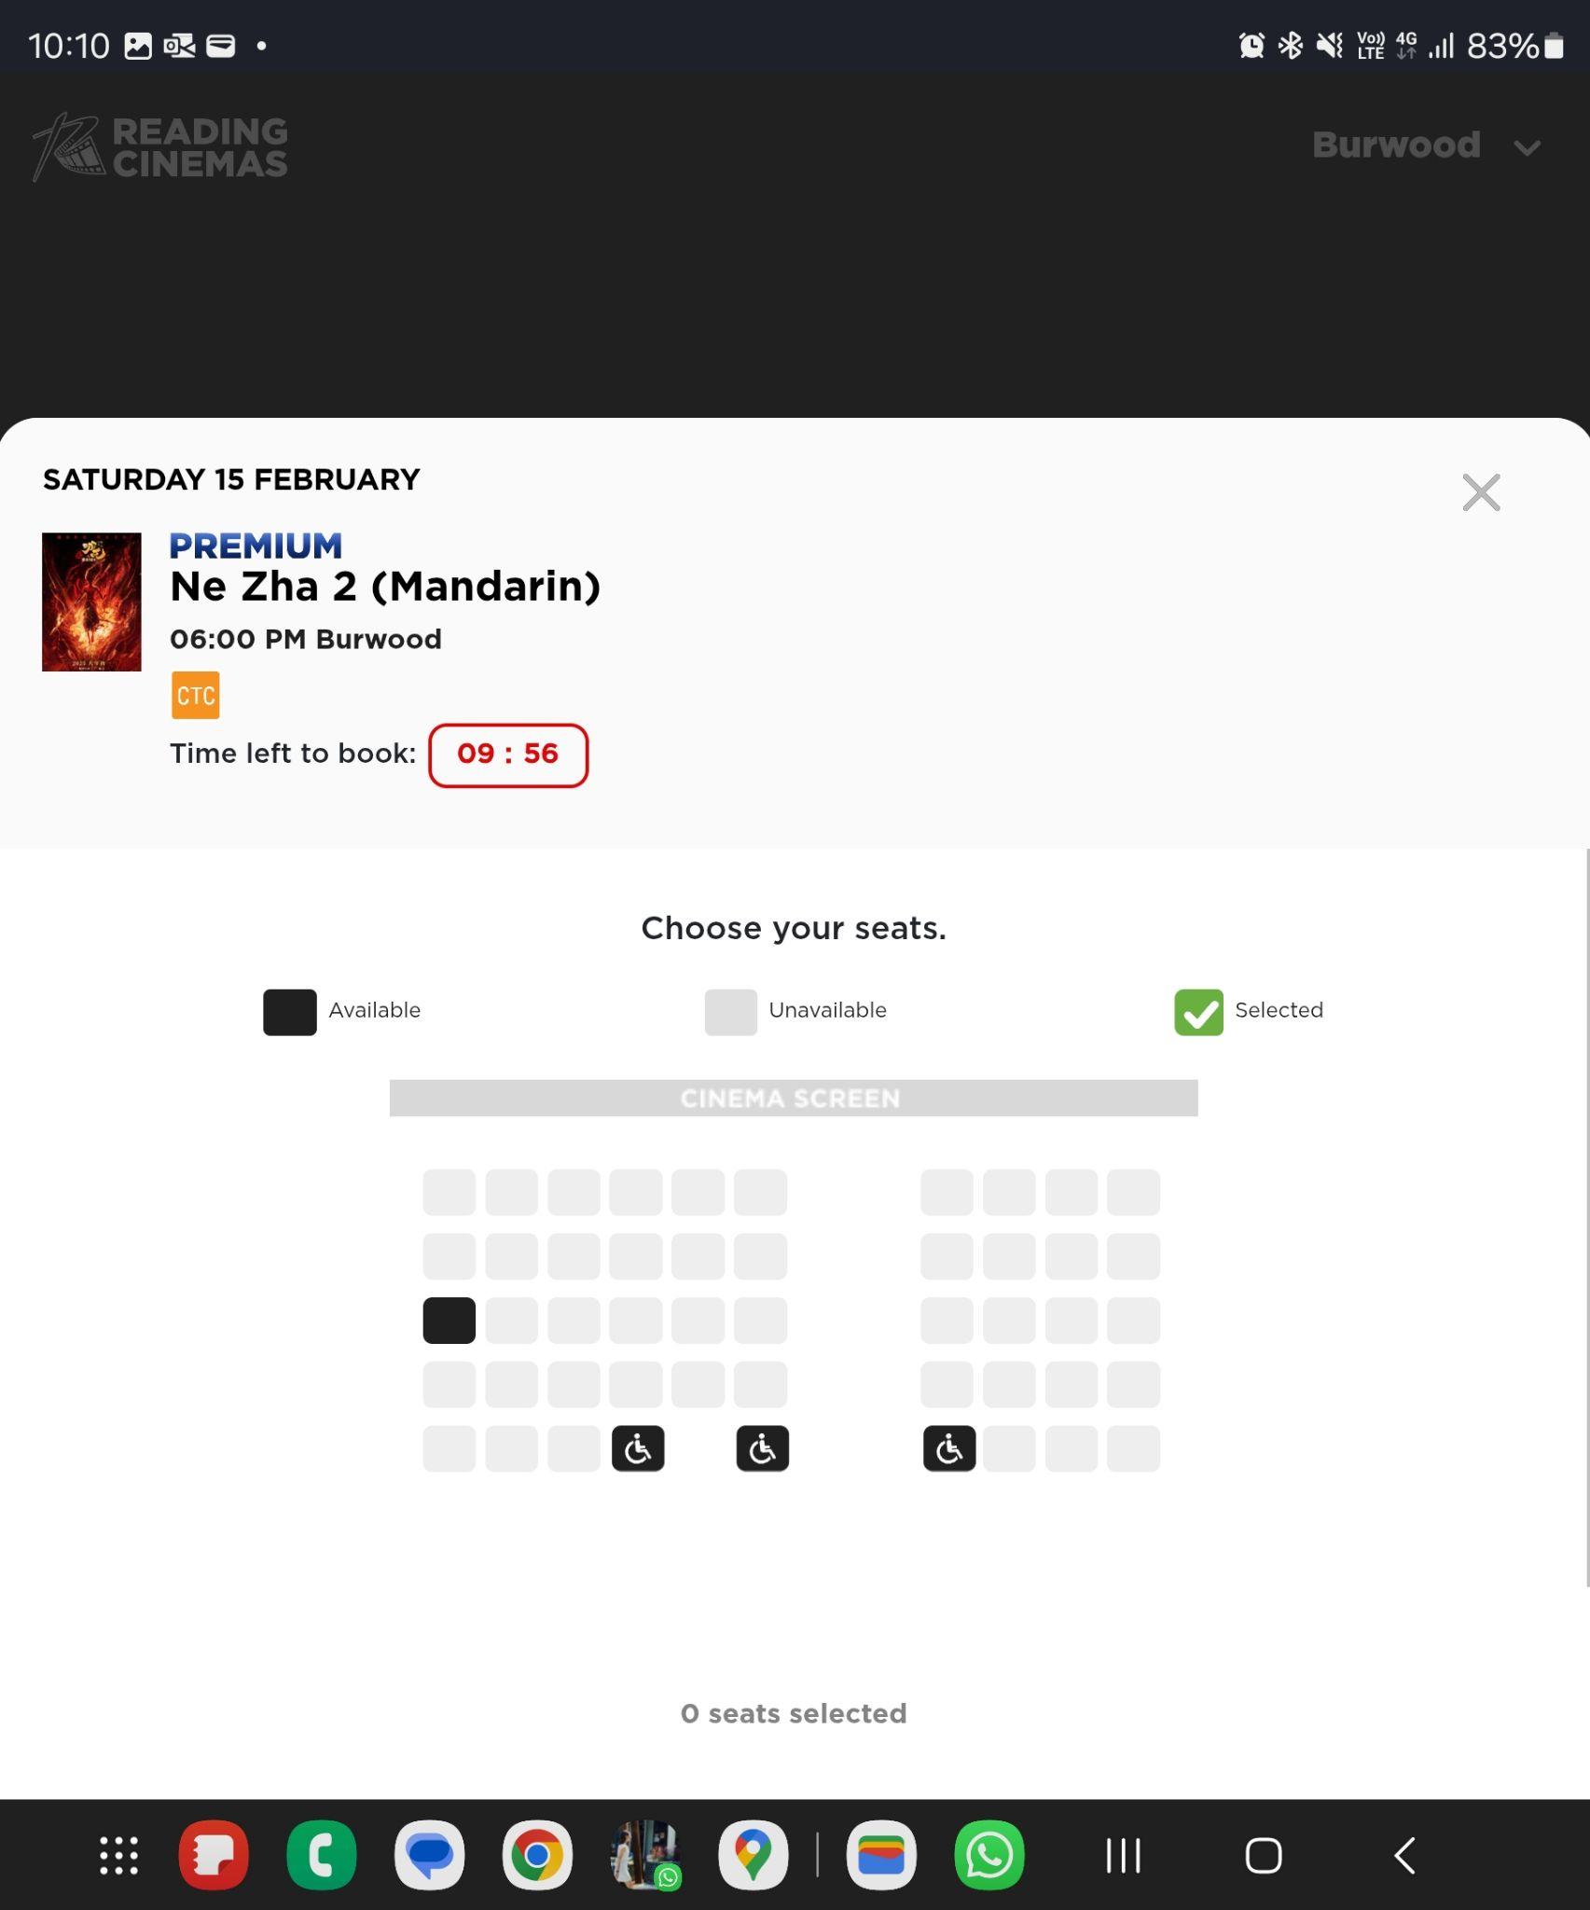Image resolution: width=1590 pixels, height=1910 pixels.
Task: Select the leftmost wheelchair accessible seat
Action: 638,1448
